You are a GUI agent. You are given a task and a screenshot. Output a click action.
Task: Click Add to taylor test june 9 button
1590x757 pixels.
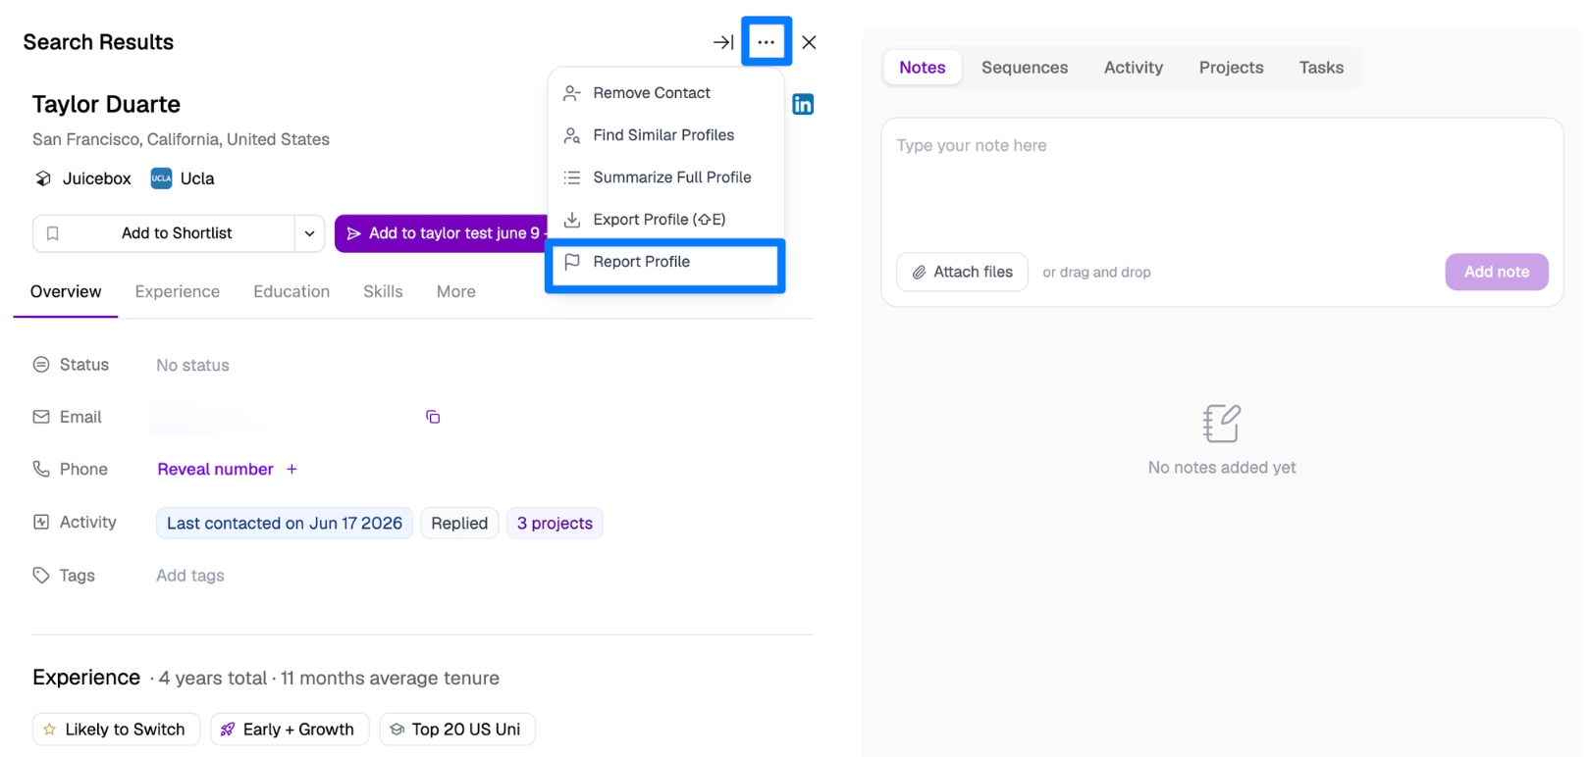444,233
